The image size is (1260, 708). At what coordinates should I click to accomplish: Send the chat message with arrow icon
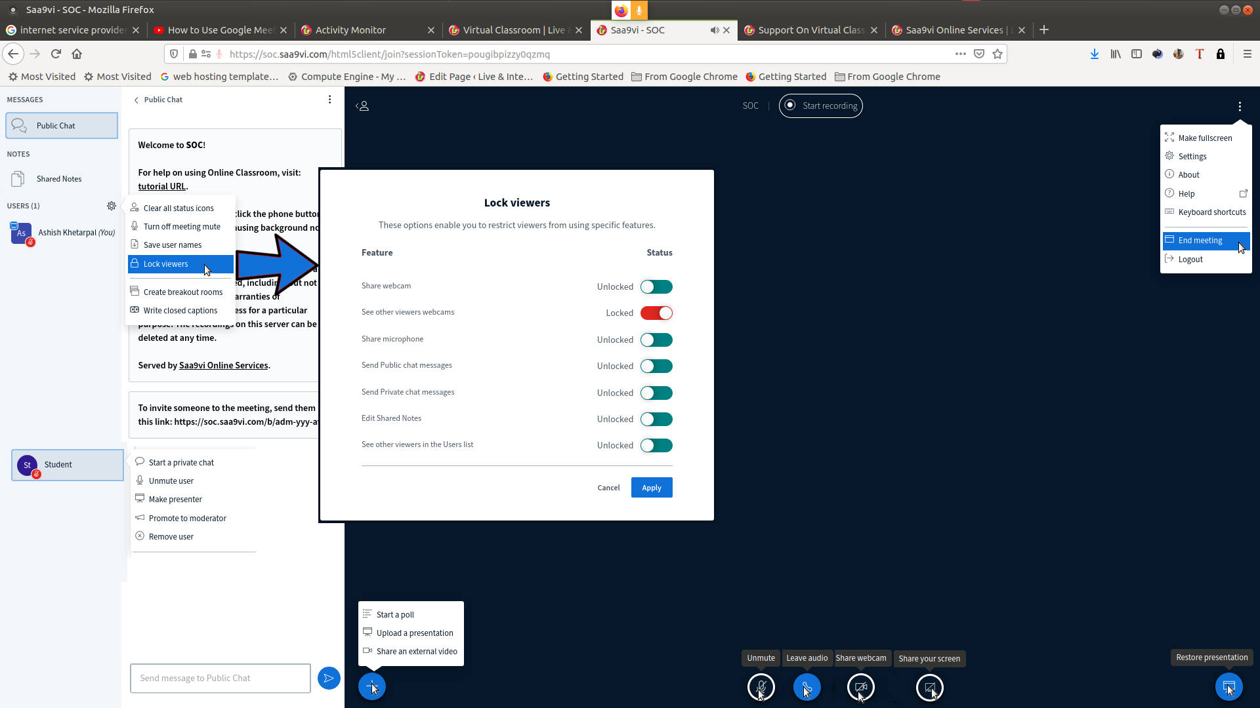(329, 678)
